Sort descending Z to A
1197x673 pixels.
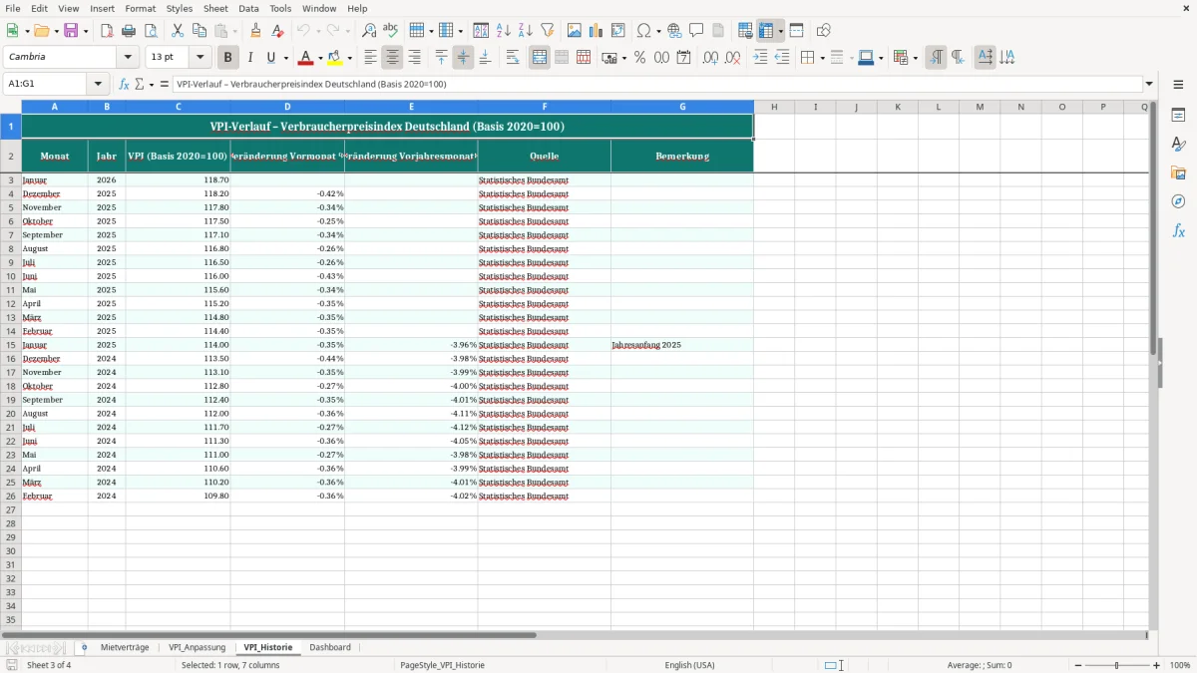tap(526, 31)
